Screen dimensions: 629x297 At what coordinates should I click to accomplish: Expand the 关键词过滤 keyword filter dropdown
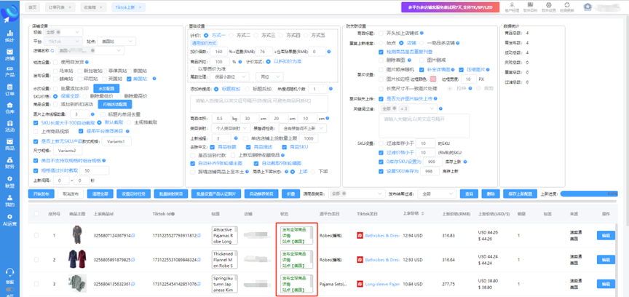click(408, 108)
